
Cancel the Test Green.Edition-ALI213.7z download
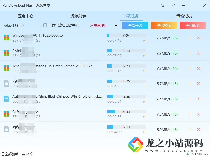[198, 68]
